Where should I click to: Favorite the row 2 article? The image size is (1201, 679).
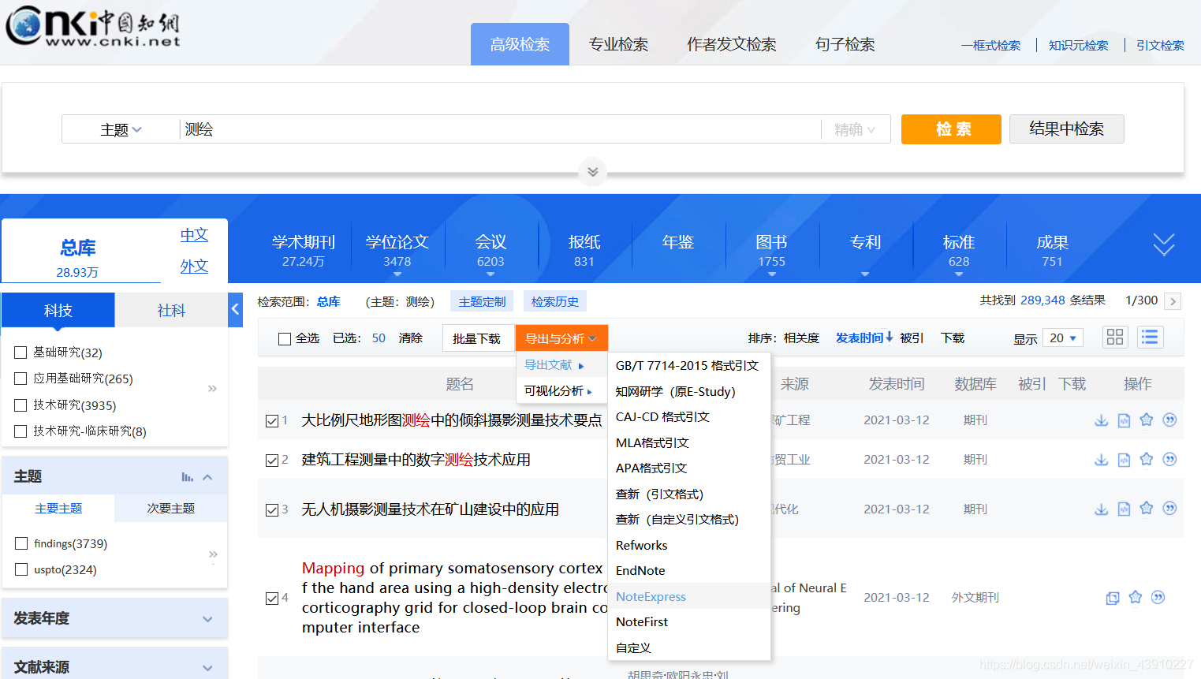tap(1147, 459)
